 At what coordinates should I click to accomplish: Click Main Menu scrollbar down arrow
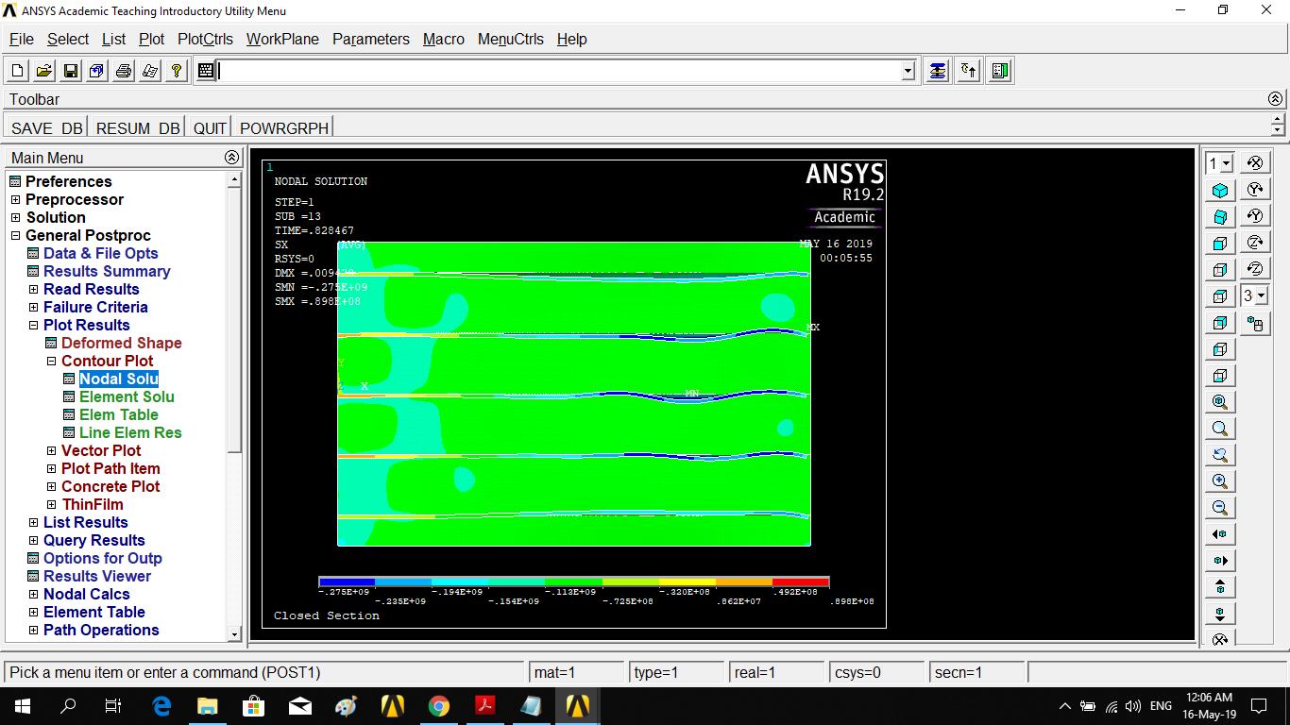(235, 635)
